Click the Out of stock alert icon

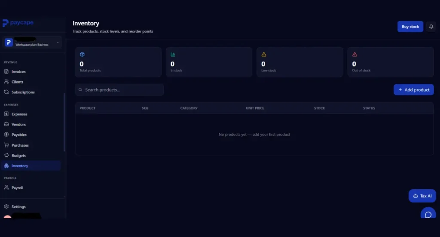pyautogui.click(x=354, y=55)
